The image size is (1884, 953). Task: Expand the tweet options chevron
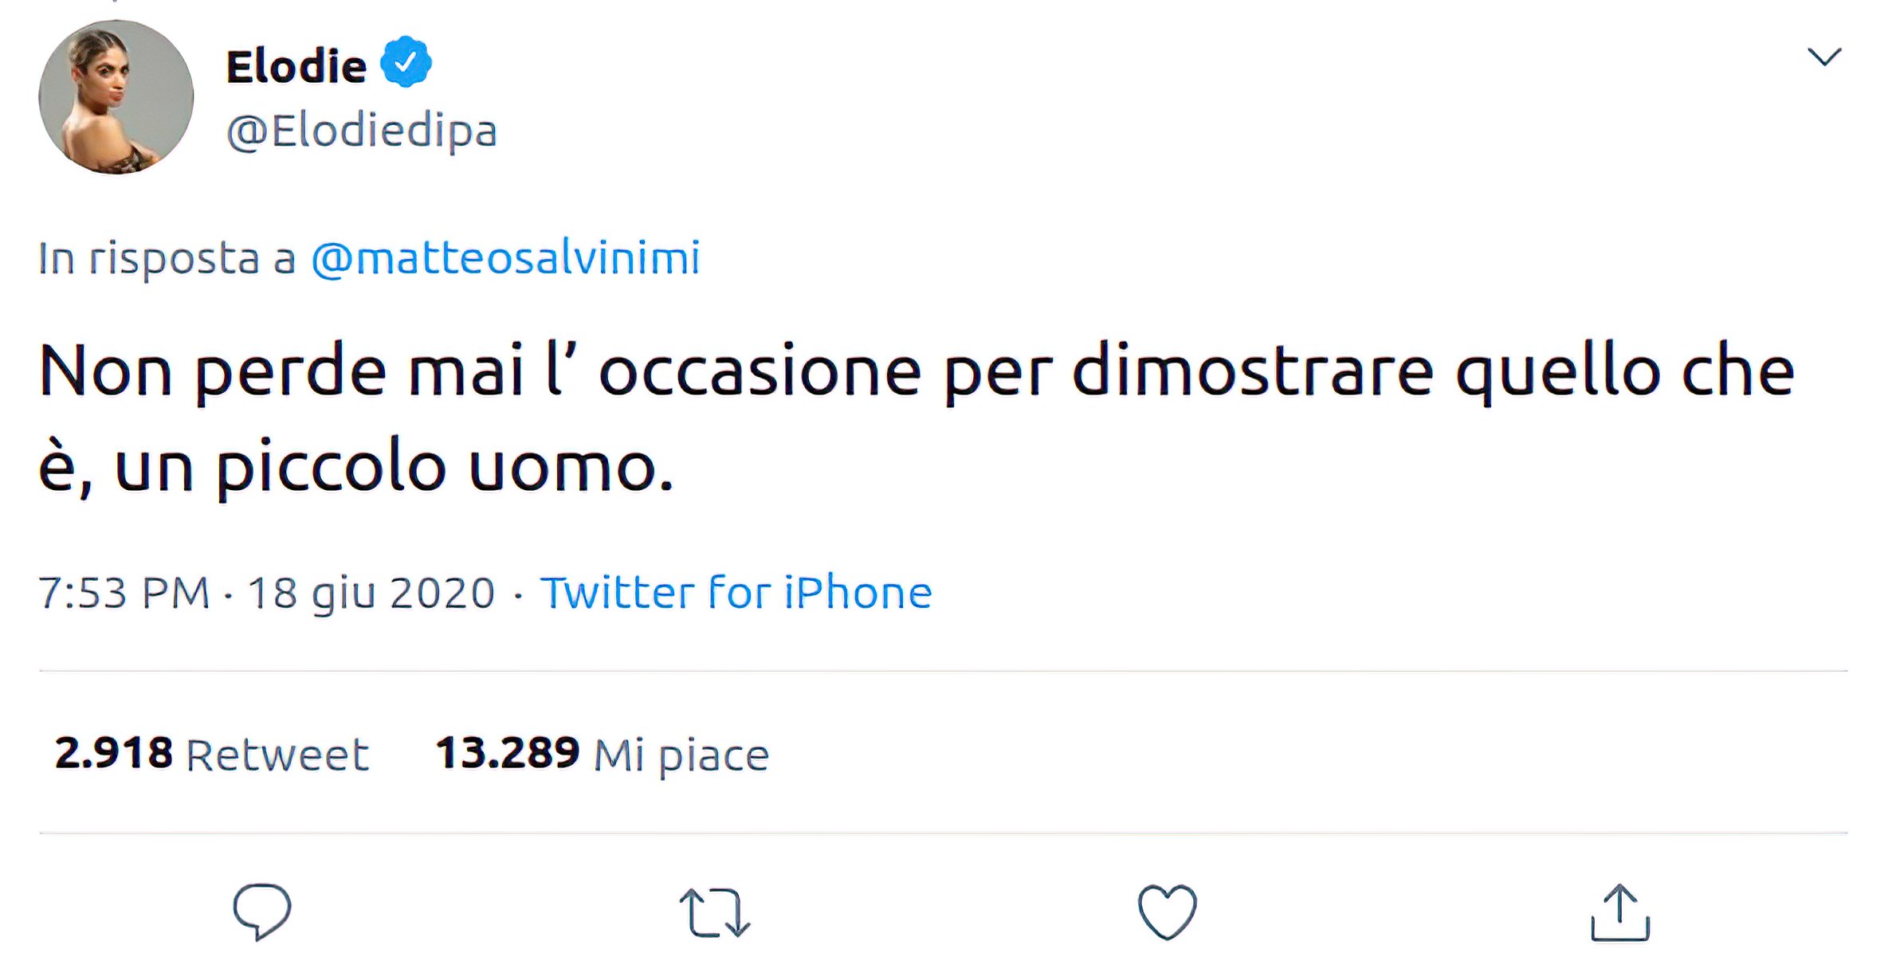click(x=1823, y=57)
